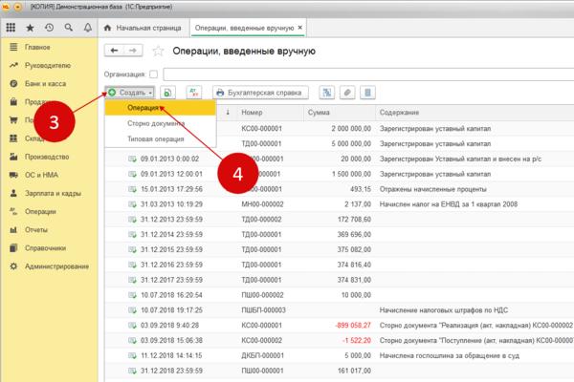Click the copy document icon next to Создать
574x382 pixels.
(x=167, y=93)
